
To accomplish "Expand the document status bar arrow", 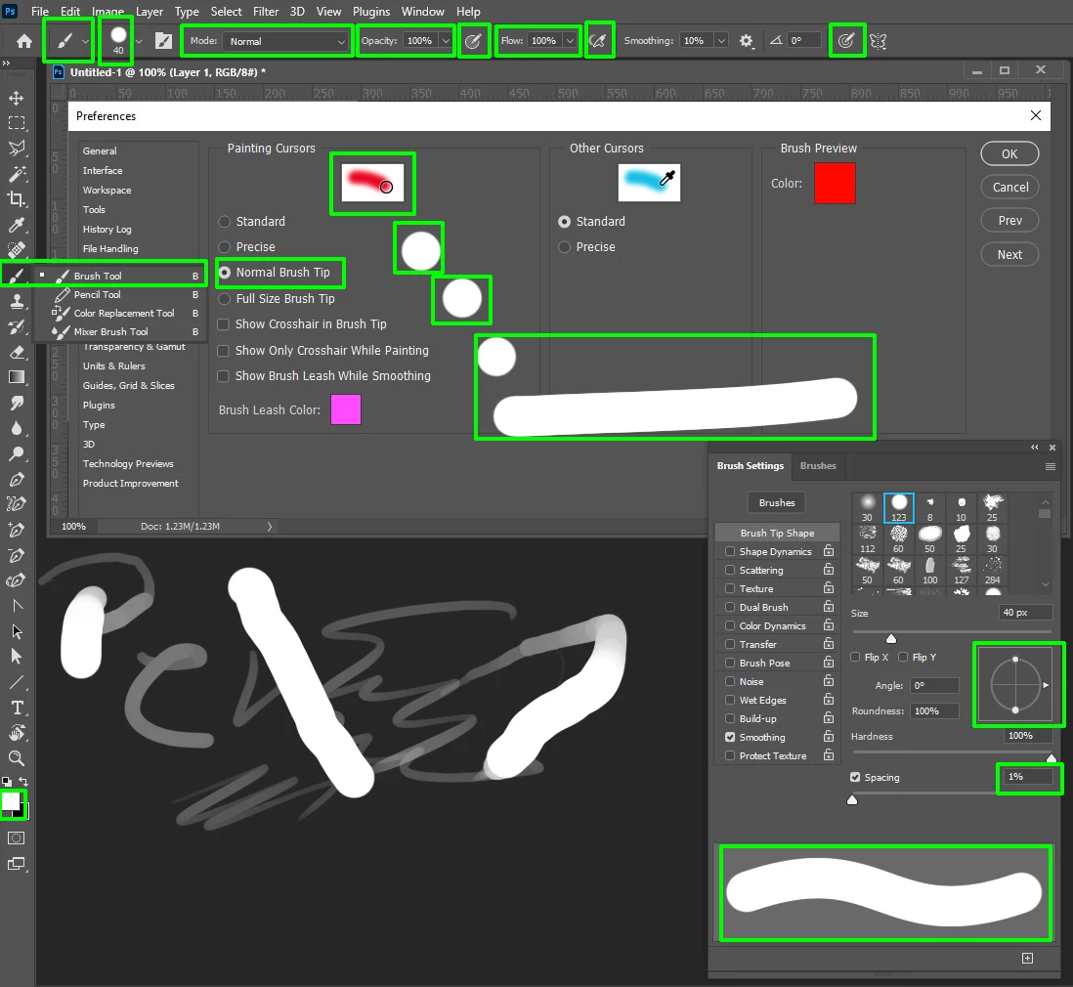I will tap(269, 527).
